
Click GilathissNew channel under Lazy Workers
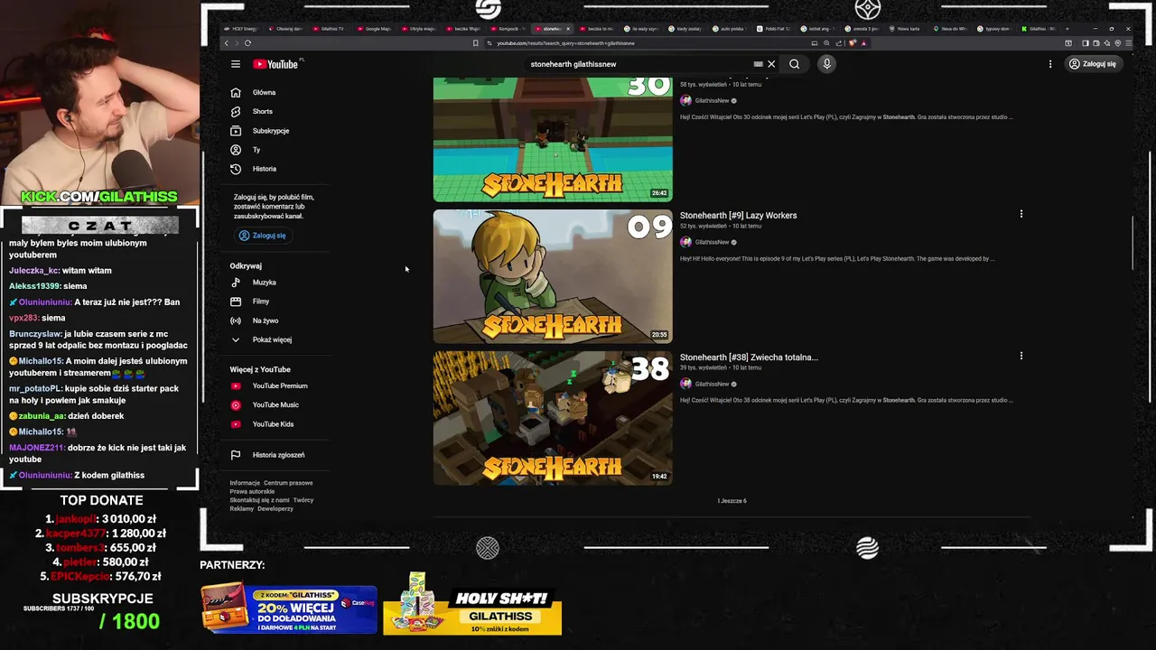coord(712,242)
